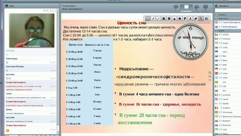Click the Members panel header icon
Viewport: 241px width, 136px height.
[217, 6]
